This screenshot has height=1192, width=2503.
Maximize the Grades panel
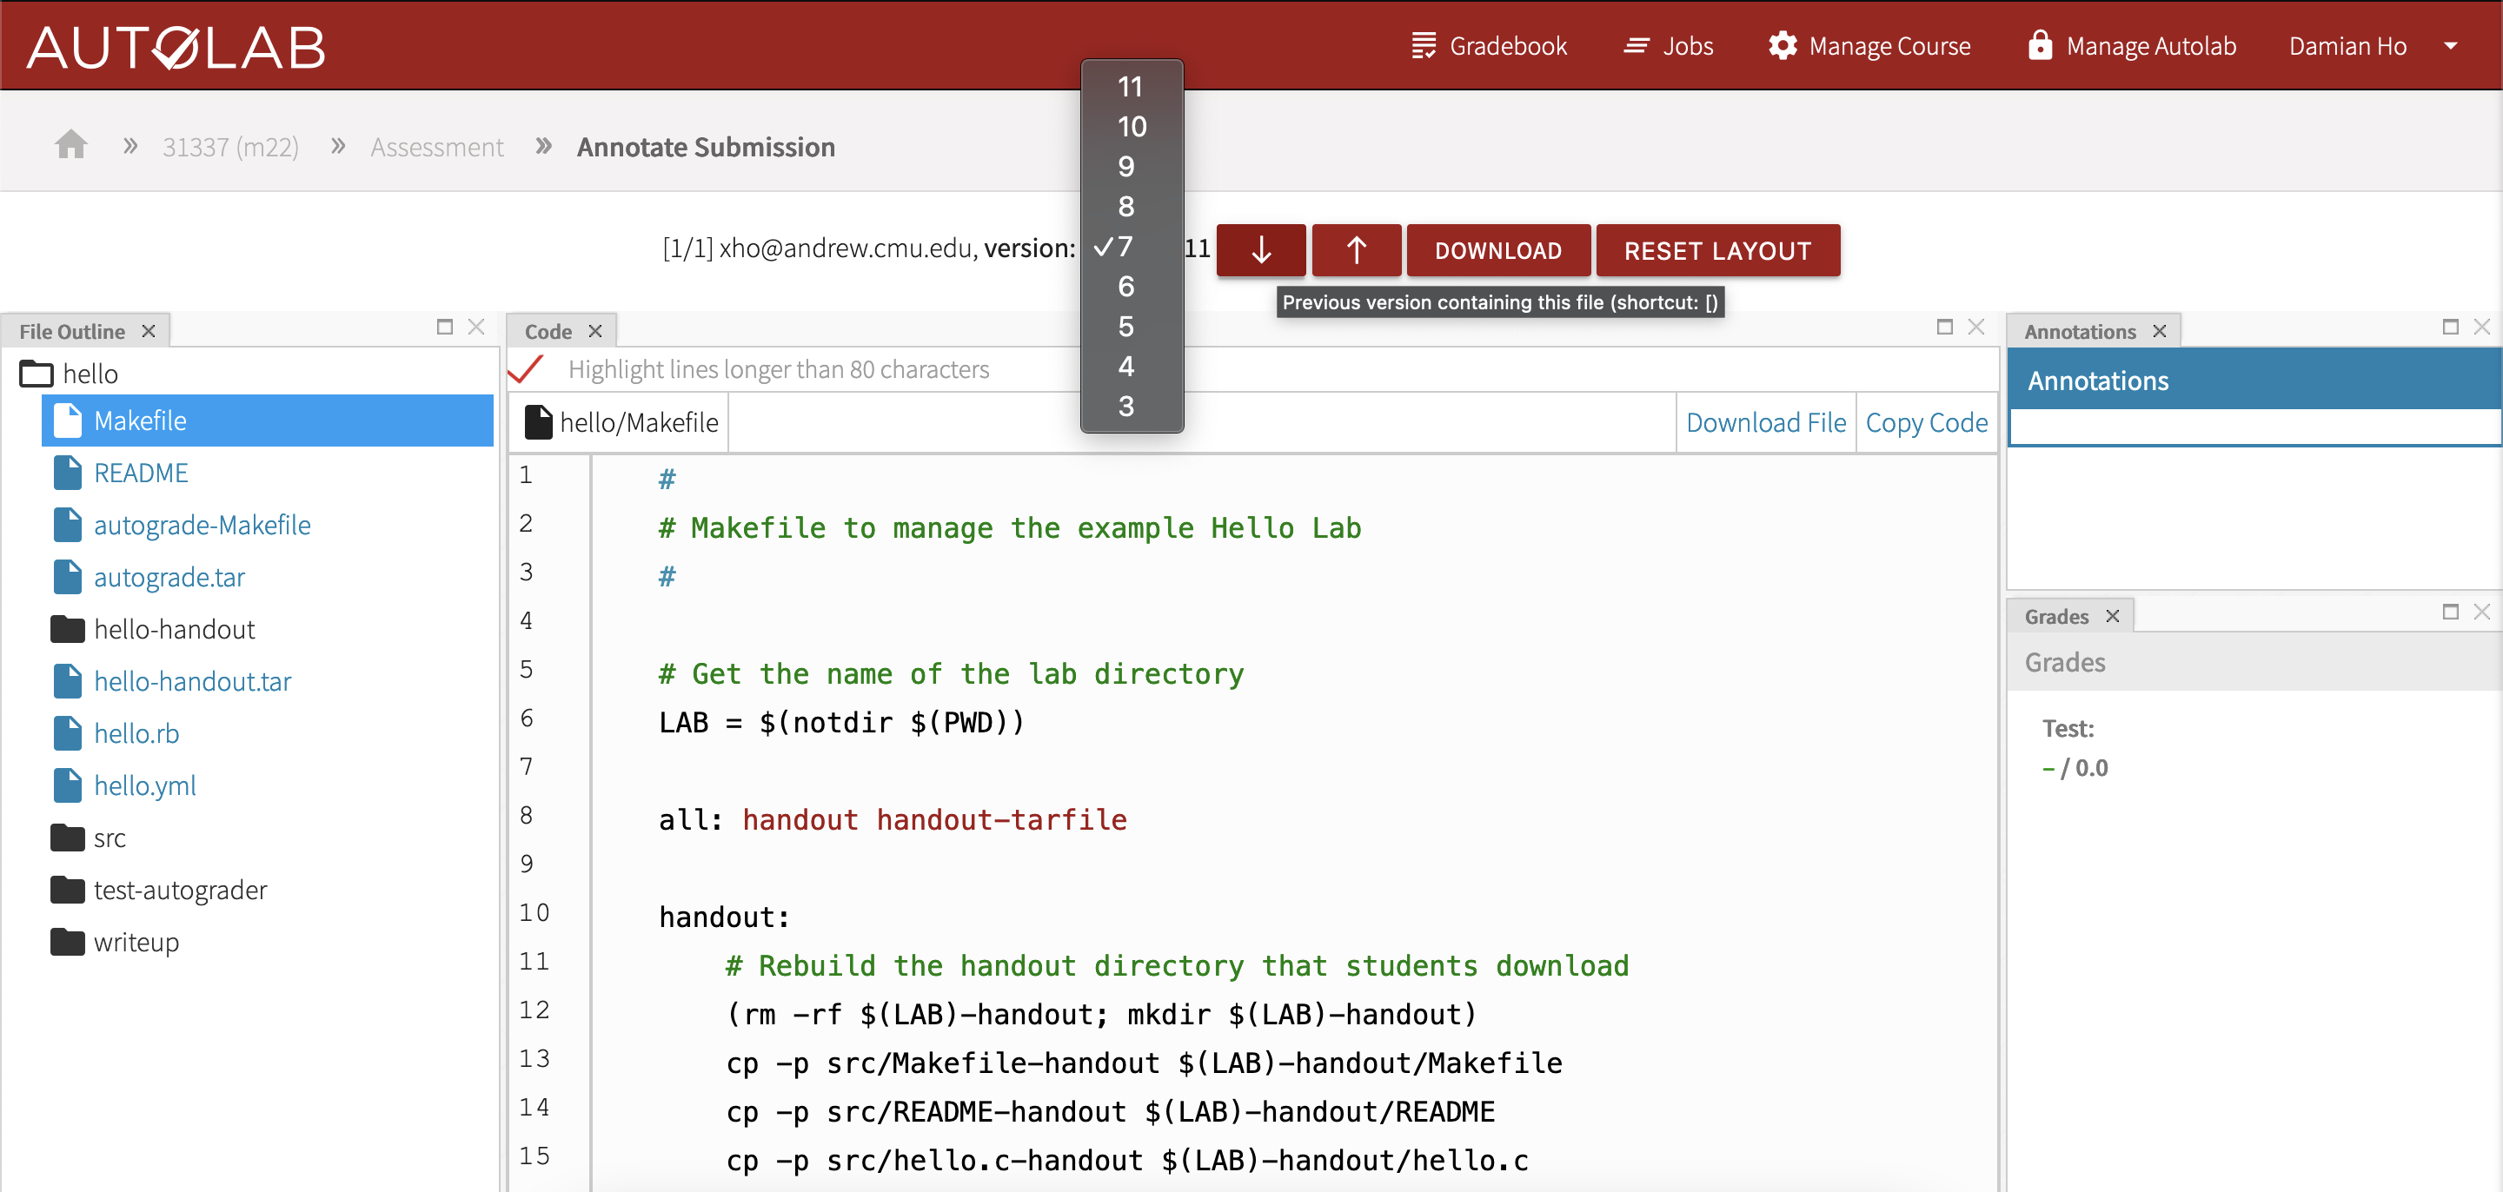(2451, 611)
